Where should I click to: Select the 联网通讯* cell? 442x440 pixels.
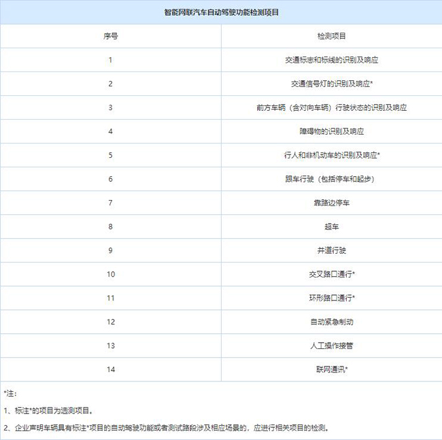coord(331,369)
